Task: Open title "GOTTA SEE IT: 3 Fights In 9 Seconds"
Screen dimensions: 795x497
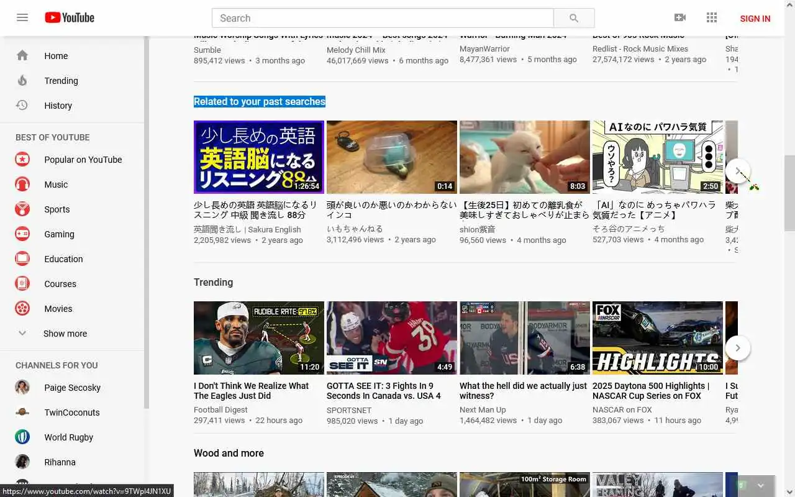Action: 384,391
